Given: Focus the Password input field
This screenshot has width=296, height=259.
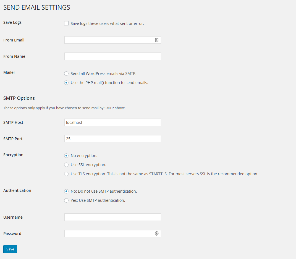Looking at the screenshot, I should point(113,234).
